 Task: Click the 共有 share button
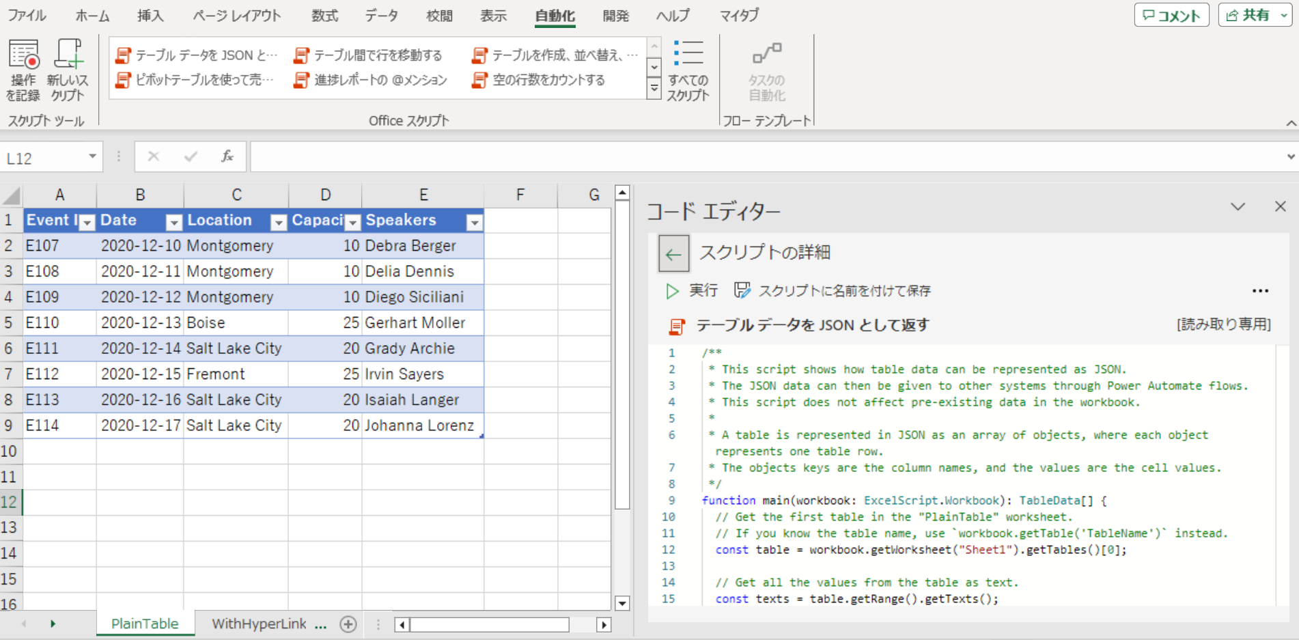[1254, 14]
